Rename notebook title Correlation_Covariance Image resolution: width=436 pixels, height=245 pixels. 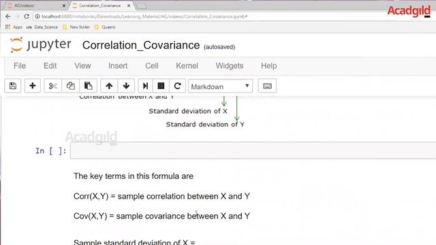pyautogui.click(x=141, y=46)
